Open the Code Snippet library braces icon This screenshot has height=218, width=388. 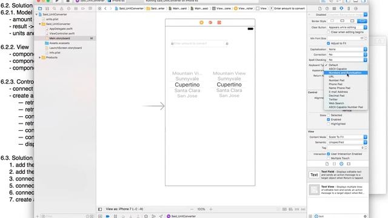point(334,164)
